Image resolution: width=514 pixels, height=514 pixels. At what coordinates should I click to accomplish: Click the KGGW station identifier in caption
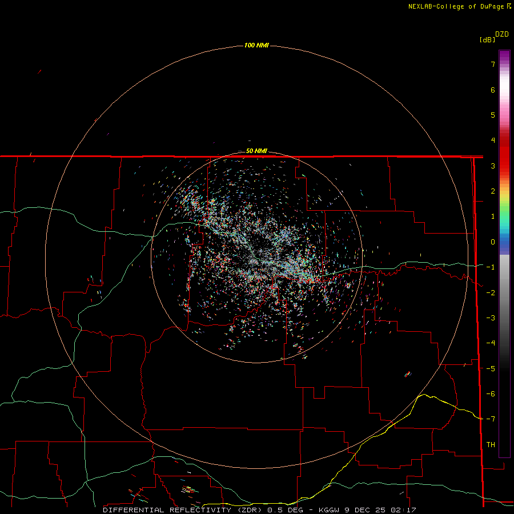[329, 510]
